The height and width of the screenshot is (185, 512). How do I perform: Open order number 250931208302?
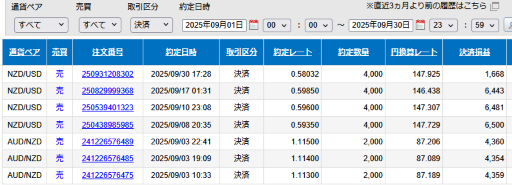(x=108, y=74)
